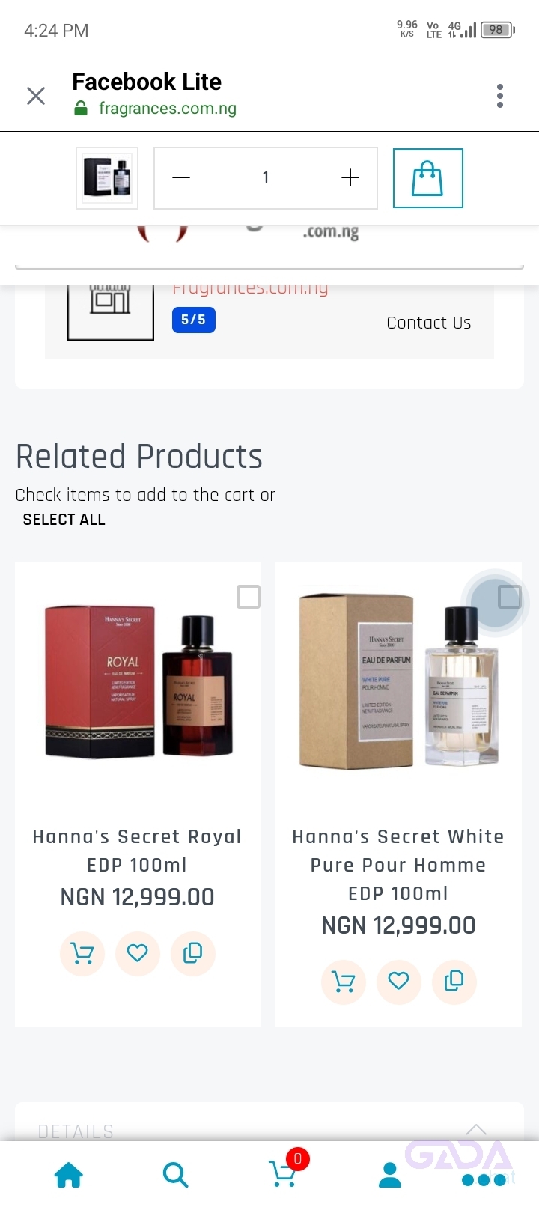Open the browser three-dot overflow menu

click(x=500, y=96)
